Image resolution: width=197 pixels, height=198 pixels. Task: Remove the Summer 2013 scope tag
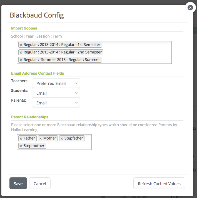21,60
